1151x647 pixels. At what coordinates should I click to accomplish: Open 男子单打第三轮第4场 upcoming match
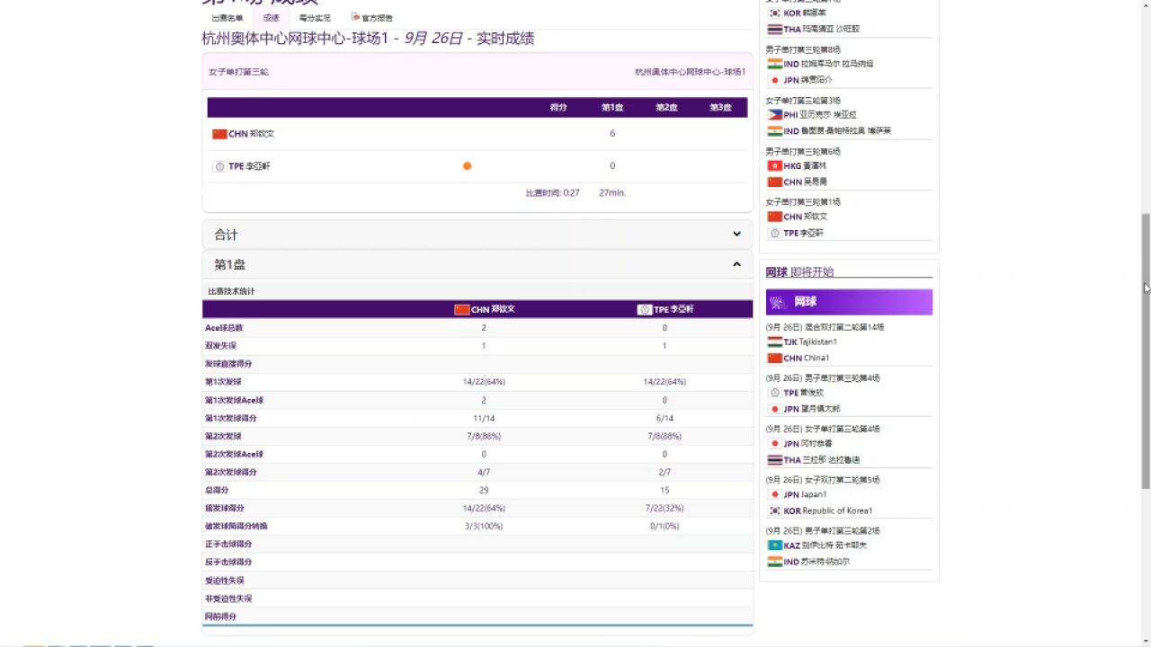[x=822, y=378]
